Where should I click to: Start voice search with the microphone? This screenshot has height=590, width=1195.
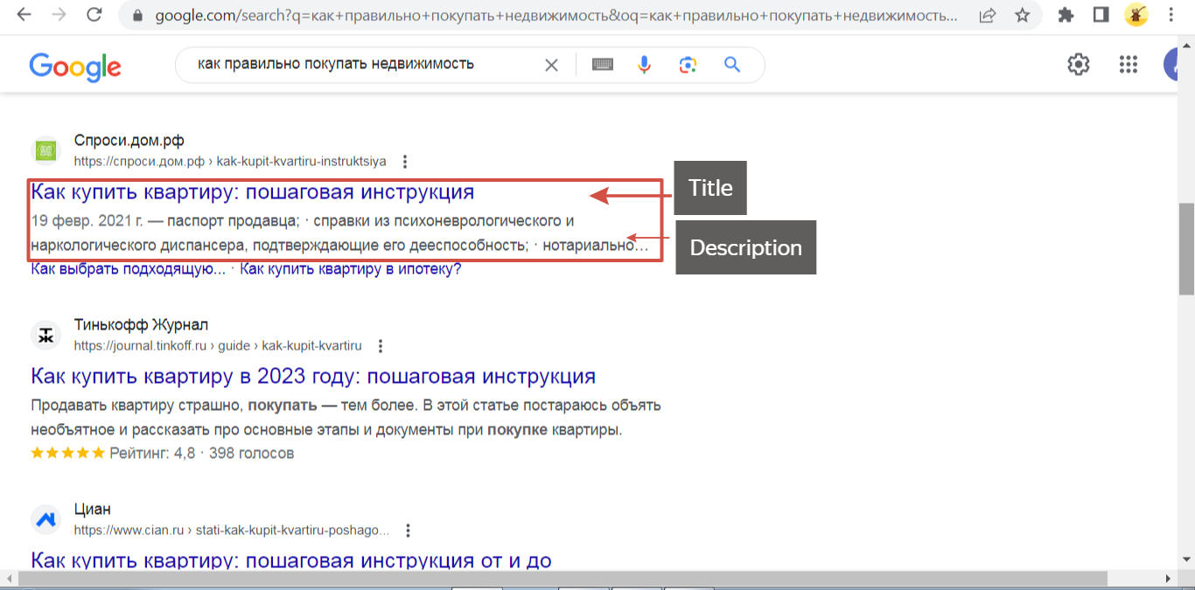pos(645,65)
